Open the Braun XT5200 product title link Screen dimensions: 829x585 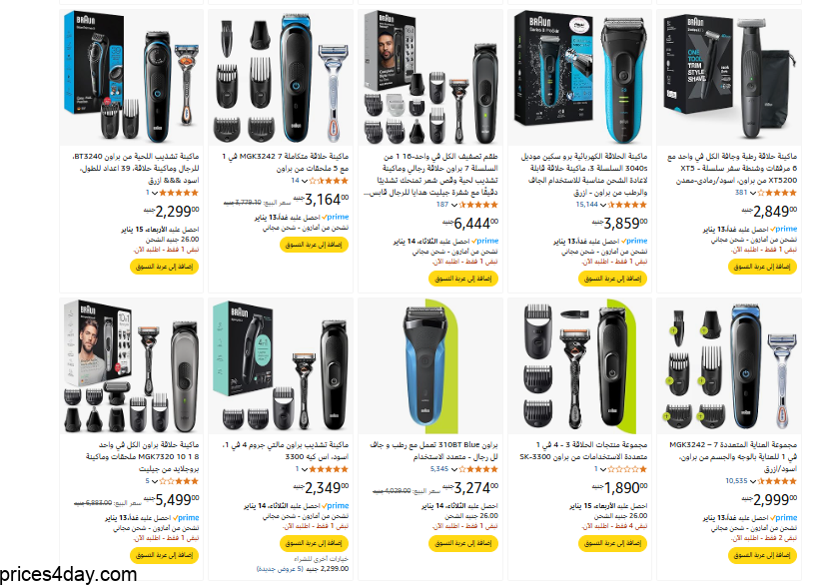click(x=732, y=169)
